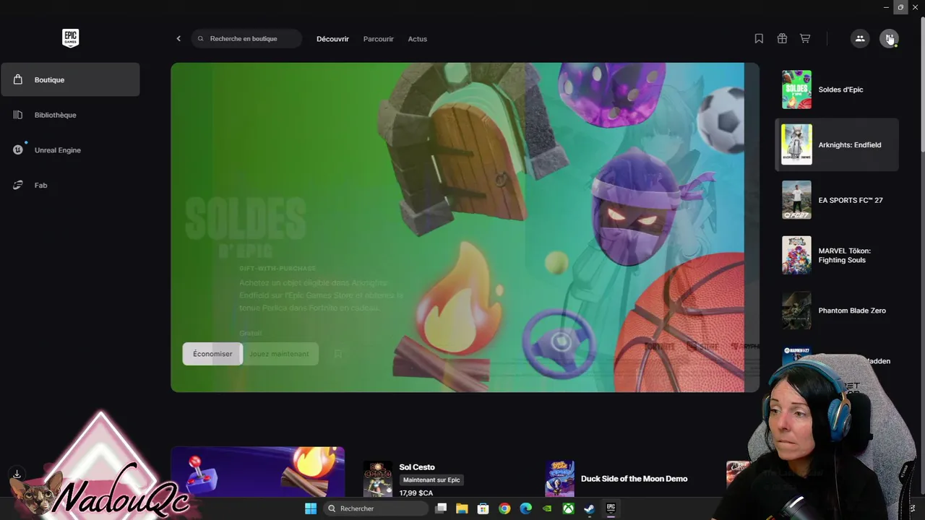Click the taskbar Rechercher search box
The width and height of the screenshot is (925, 520).
pyautogui.click(x=376, y=508)
